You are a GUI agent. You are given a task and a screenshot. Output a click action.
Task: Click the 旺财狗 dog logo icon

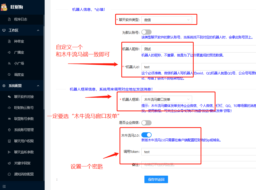[x=4, y=7]
